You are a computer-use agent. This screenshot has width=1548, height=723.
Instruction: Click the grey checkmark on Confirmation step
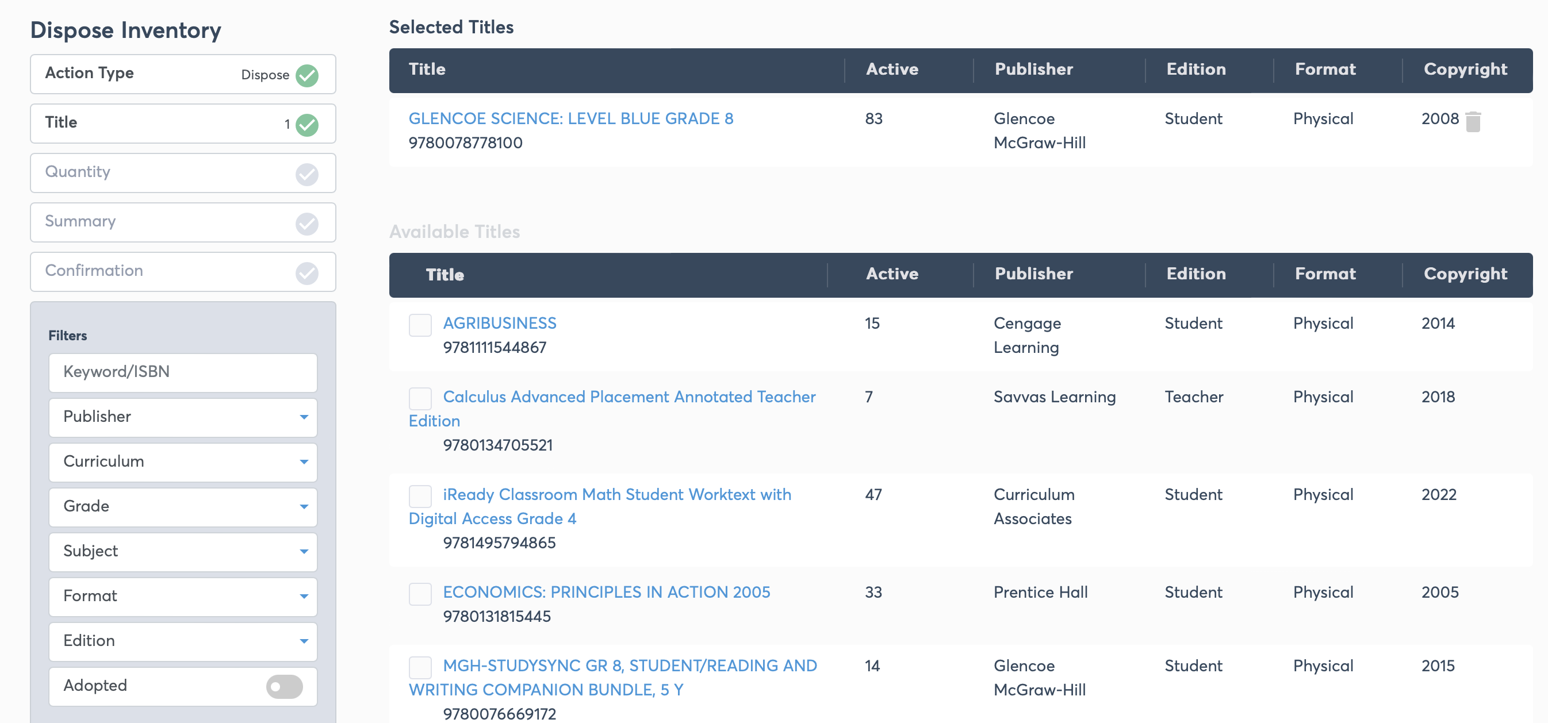[x=307, y=272]
